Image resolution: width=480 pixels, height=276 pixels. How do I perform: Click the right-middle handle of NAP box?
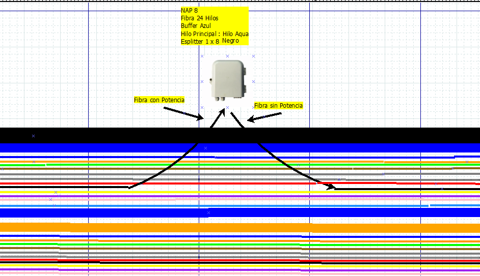pyautogui.click(x=254, y=81)
